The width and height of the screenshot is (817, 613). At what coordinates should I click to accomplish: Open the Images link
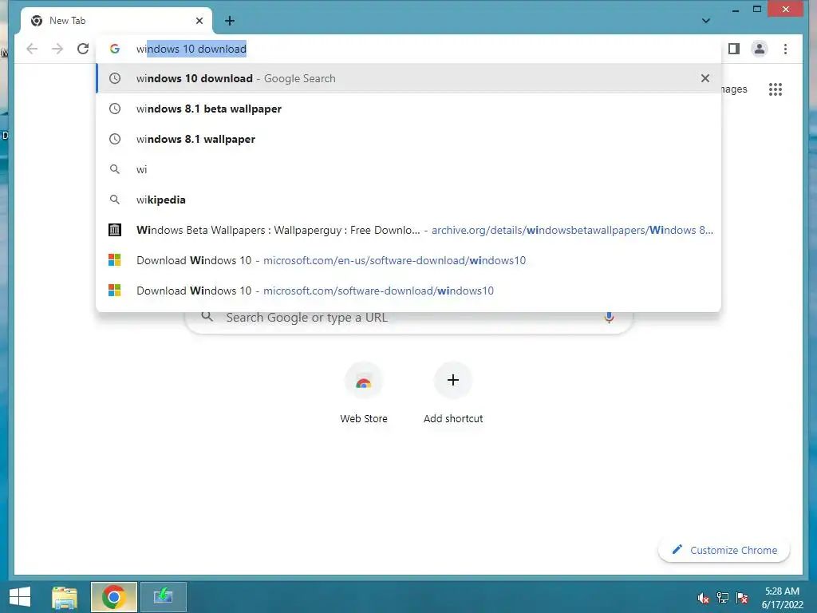(734, 89)
